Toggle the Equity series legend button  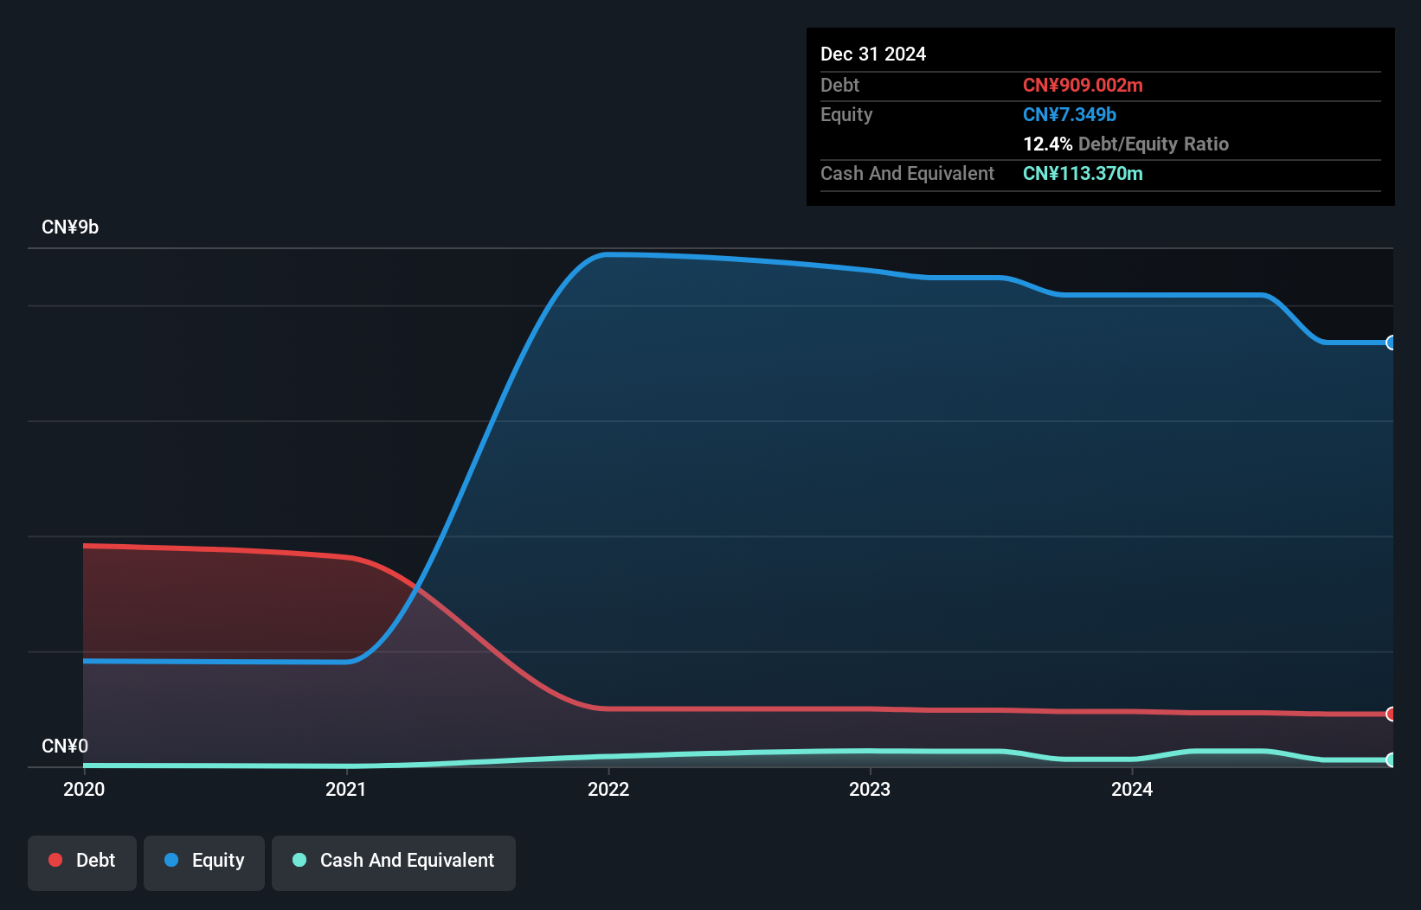204,862
